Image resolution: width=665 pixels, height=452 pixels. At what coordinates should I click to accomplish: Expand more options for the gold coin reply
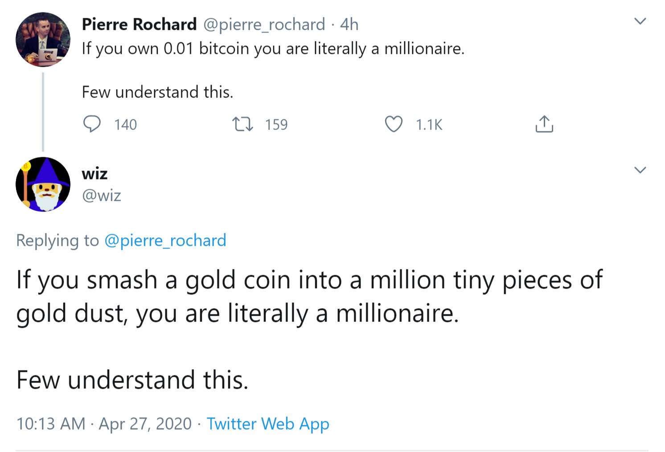coord(640,170)
